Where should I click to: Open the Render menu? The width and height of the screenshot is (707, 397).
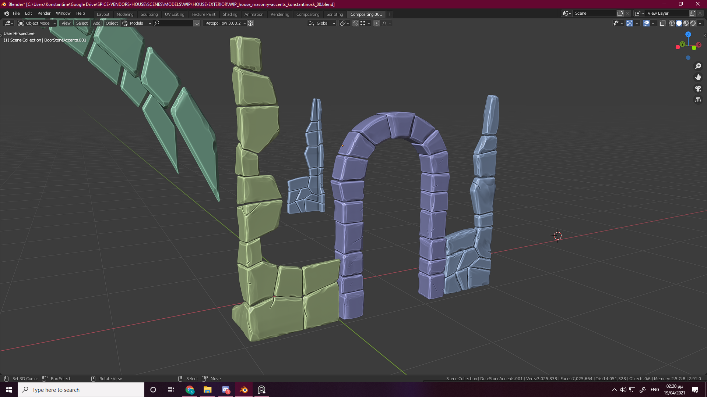tap(44, 13)
